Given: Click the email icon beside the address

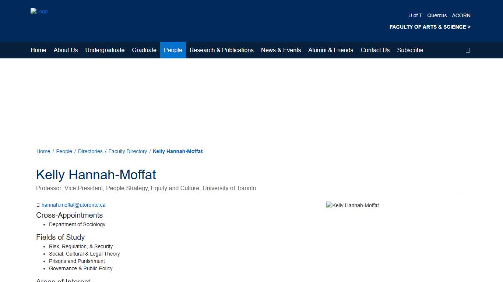Looking at the screenshot, I should [x=38, y=205].
